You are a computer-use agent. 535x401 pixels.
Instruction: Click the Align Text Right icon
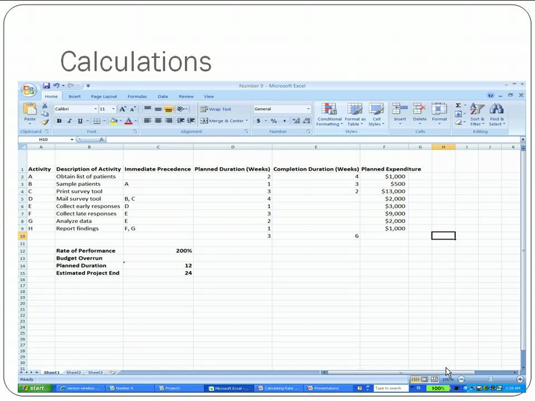click(168, 120)
